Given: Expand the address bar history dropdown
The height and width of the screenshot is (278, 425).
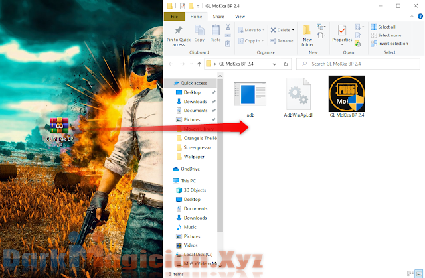Looking at the screenshot, I should pyautogui.click(x=274, y=64).
